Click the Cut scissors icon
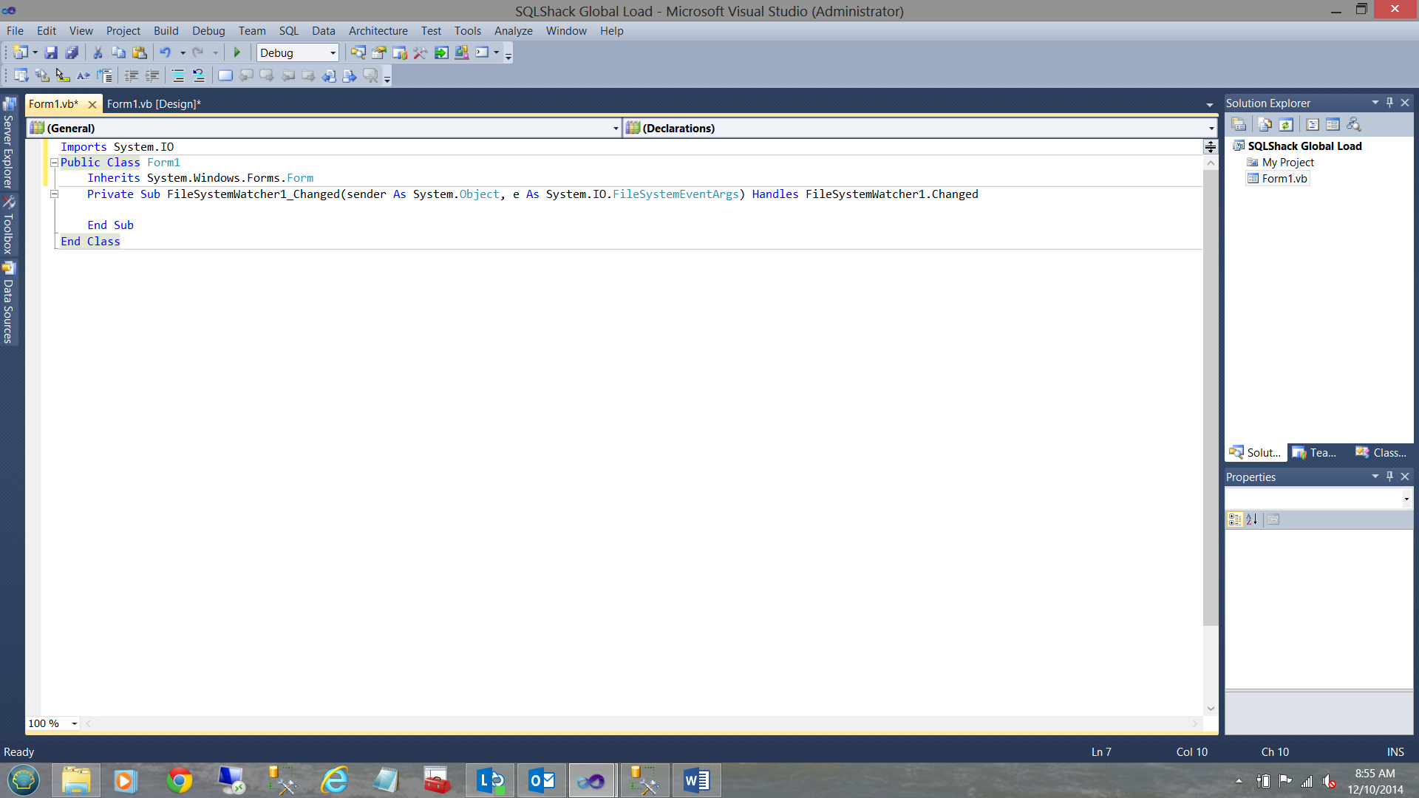1419x798 pixels. [x=97, y=52]
